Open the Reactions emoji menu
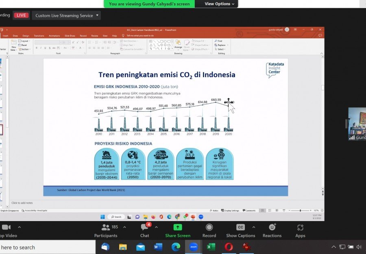Screen dimensions: 366x254 (x=272, y=227)
